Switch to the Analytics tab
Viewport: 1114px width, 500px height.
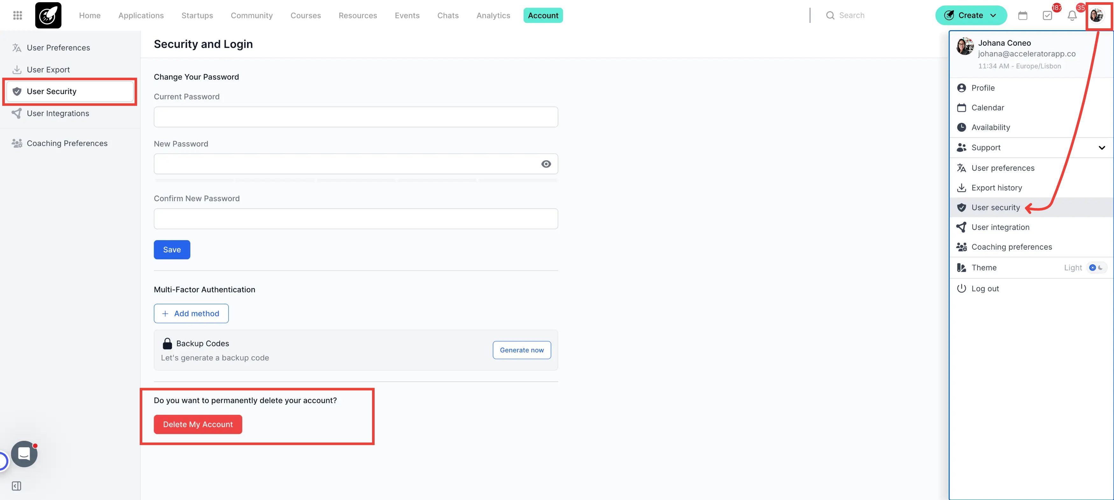click(493, 16)
